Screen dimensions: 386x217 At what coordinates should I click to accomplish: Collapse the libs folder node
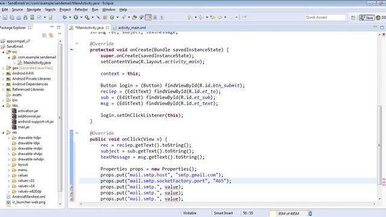pos(4,106)
